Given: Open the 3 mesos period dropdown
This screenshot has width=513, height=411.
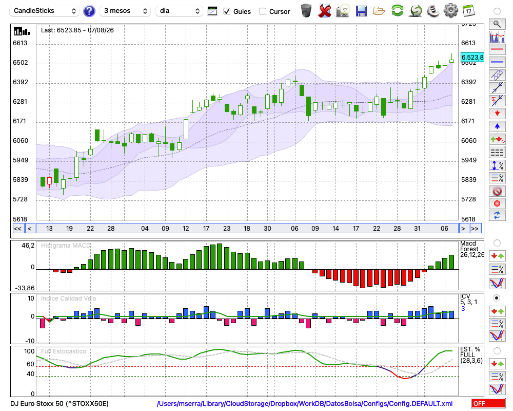Looking at the screenshot, I should pos(125,11).
